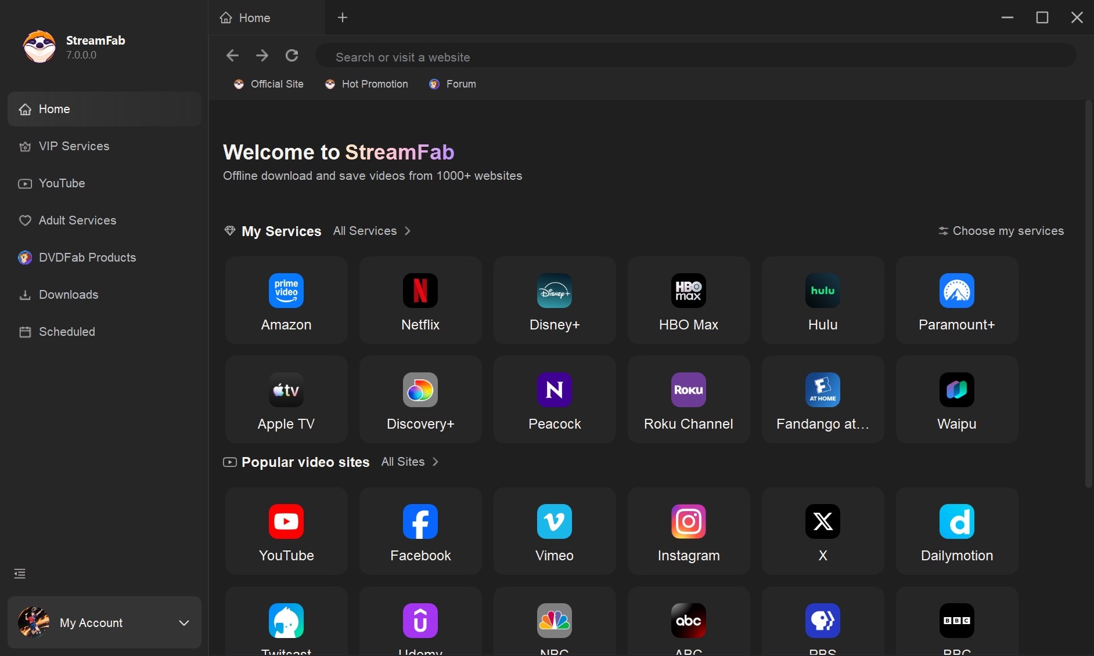Viewport: 1094px width, 656px height.
Task: Open the Peacock streaming service
Action: [x=554, y=400]
